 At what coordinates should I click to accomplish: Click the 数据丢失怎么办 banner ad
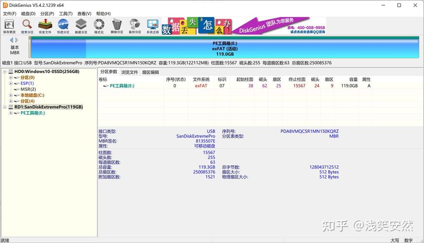[197, 26]
